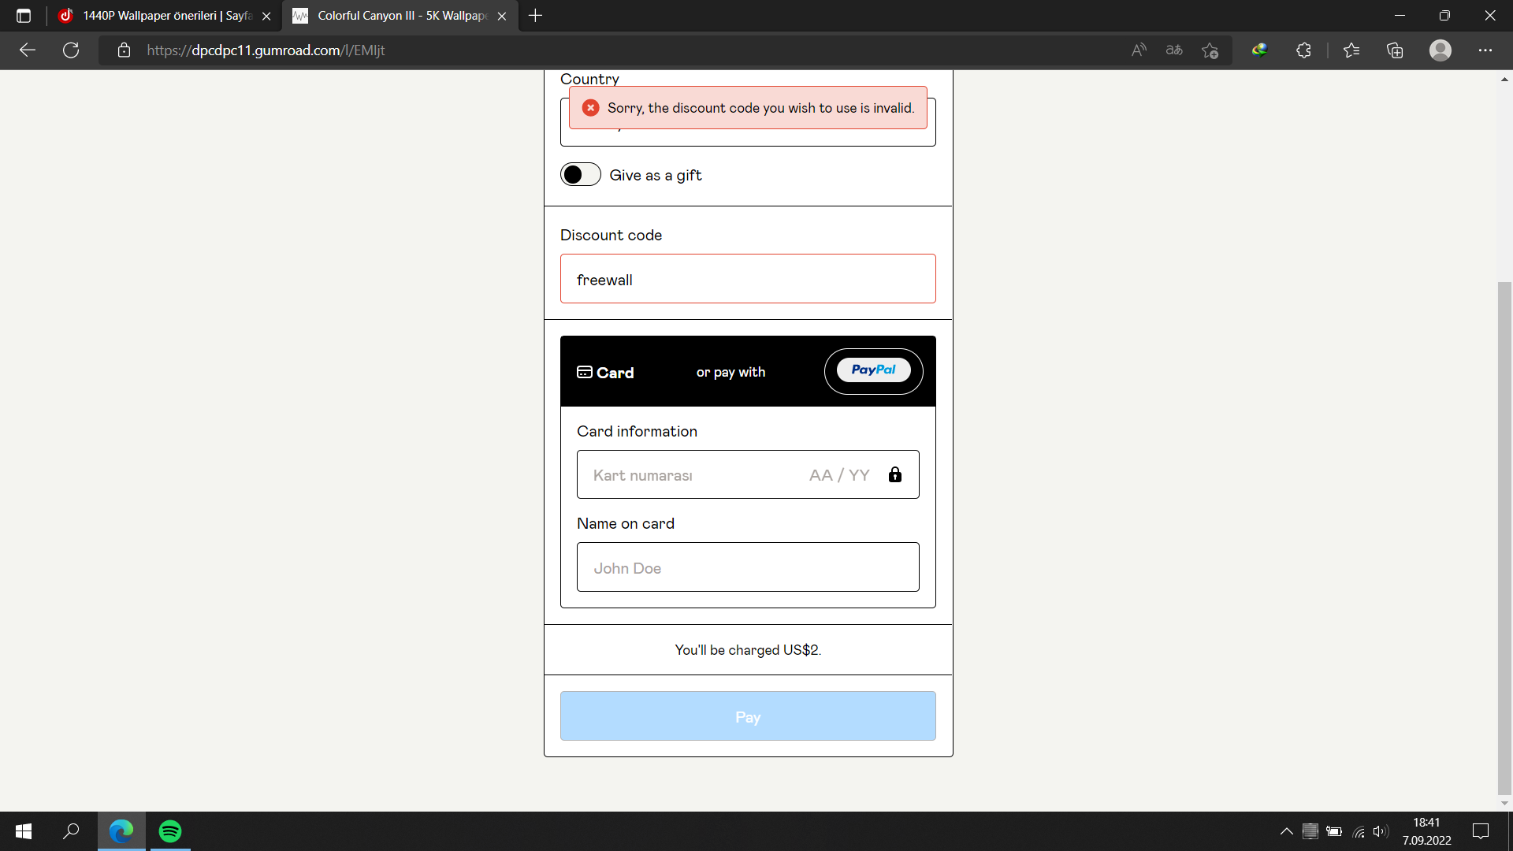The height and width of the screenshot is (851, 1513).
Task: Open browser profile avatar icon
Action: coord(1440,50)
